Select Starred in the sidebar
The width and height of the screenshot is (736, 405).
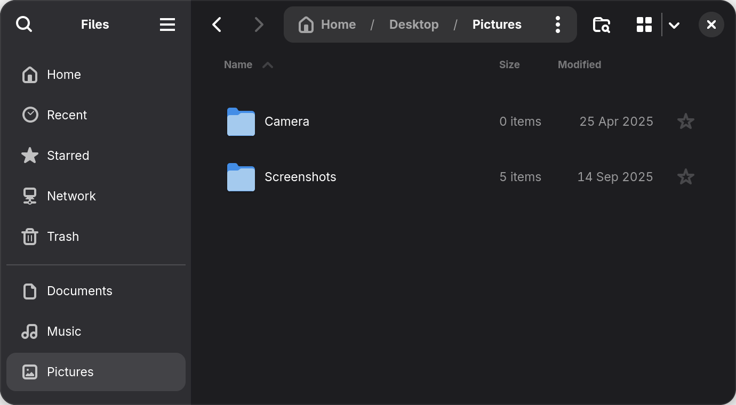[x=68, y=156]
